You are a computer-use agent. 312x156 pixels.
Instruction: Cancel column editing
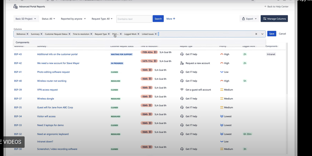[282, 34]
